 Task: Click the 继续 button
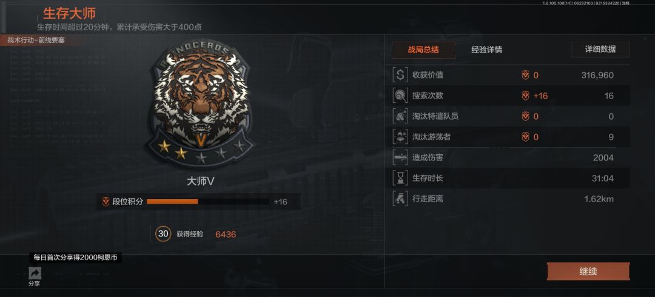click(588, 272)
